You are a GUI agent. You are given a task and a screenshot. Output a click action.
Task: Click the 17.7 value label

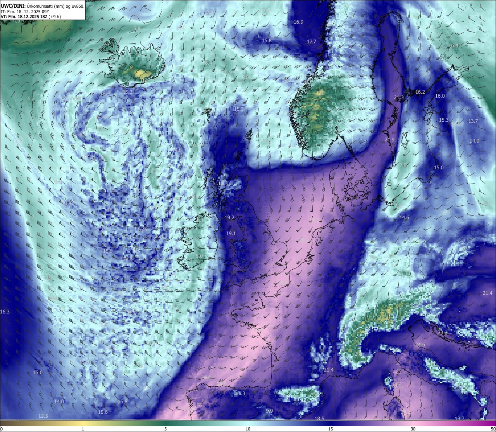tap(312, 41)
